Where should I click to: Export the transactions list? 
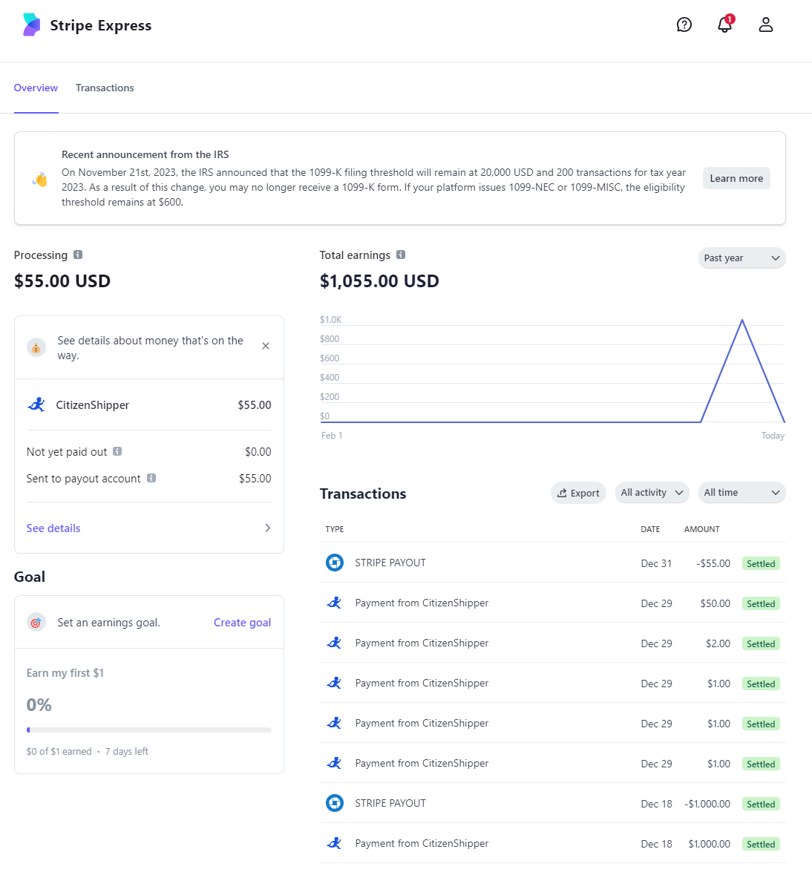pos(578,493)
